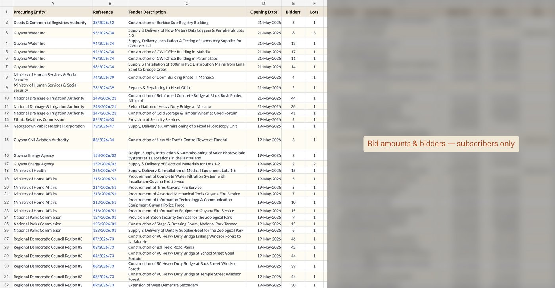Open reference link 73/2026/47
The image size is (555, 288).
click(x=103, y=126)
